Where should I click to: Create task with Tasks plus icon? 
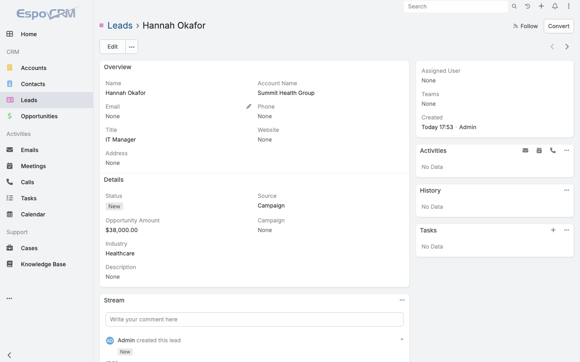(553, 230)
